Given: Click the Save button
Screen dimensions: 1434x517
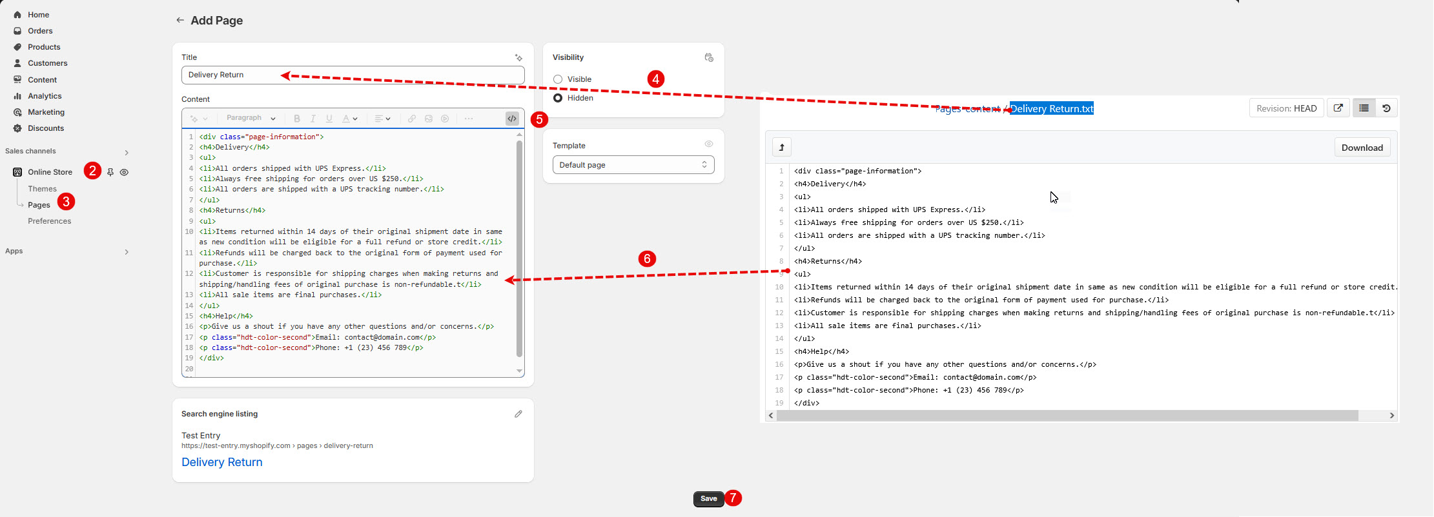Looking at the screenshot, I should (708, 498).
